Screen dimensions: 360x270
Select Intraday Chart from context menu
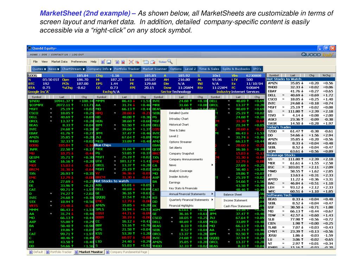[179, 119]
